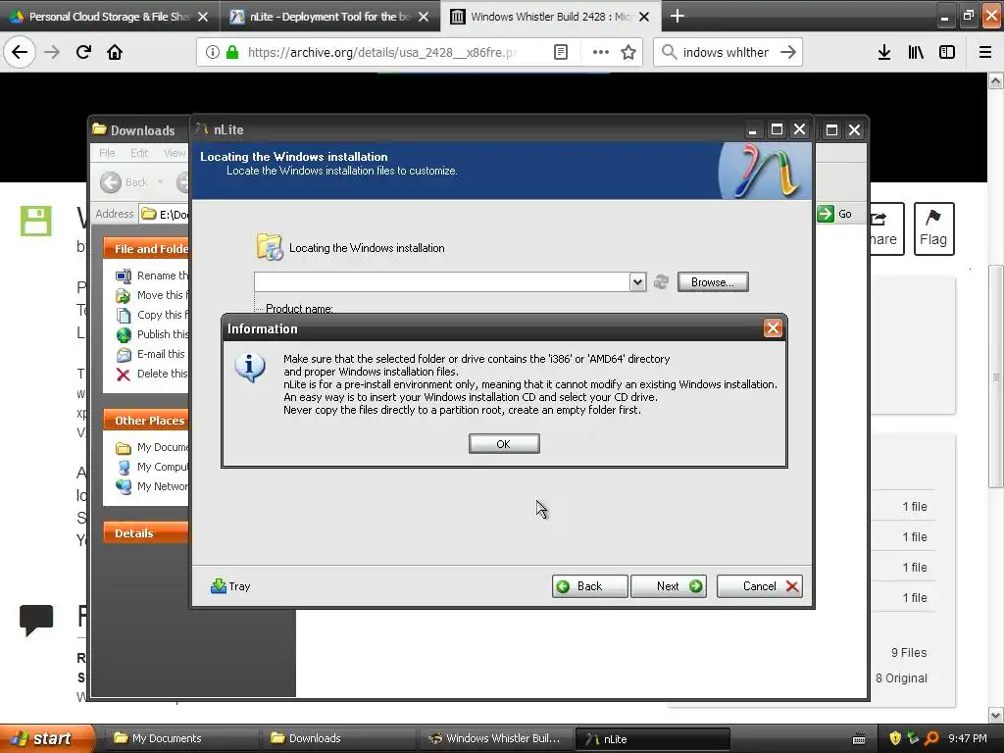Close the Information dialog with red X
1004x753 pixels.
(773, 328)
